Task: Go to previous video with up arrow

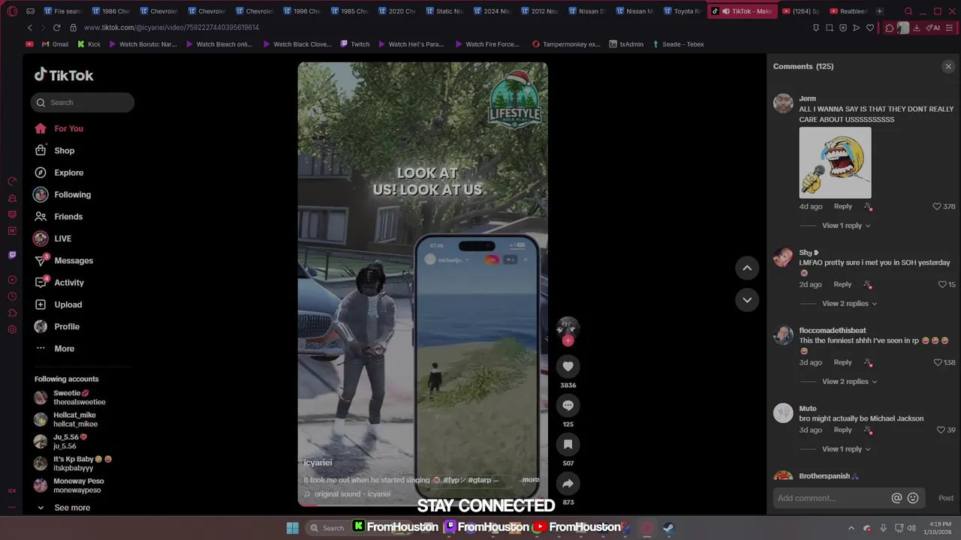Action: [747, 268]
